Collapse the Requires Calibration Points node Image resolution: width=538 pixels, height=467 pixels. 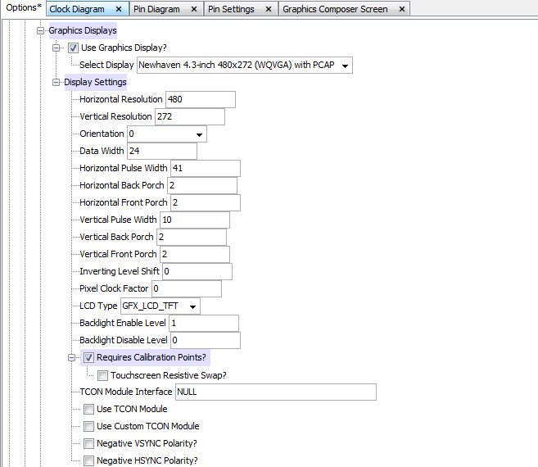[x=74, y=357]
